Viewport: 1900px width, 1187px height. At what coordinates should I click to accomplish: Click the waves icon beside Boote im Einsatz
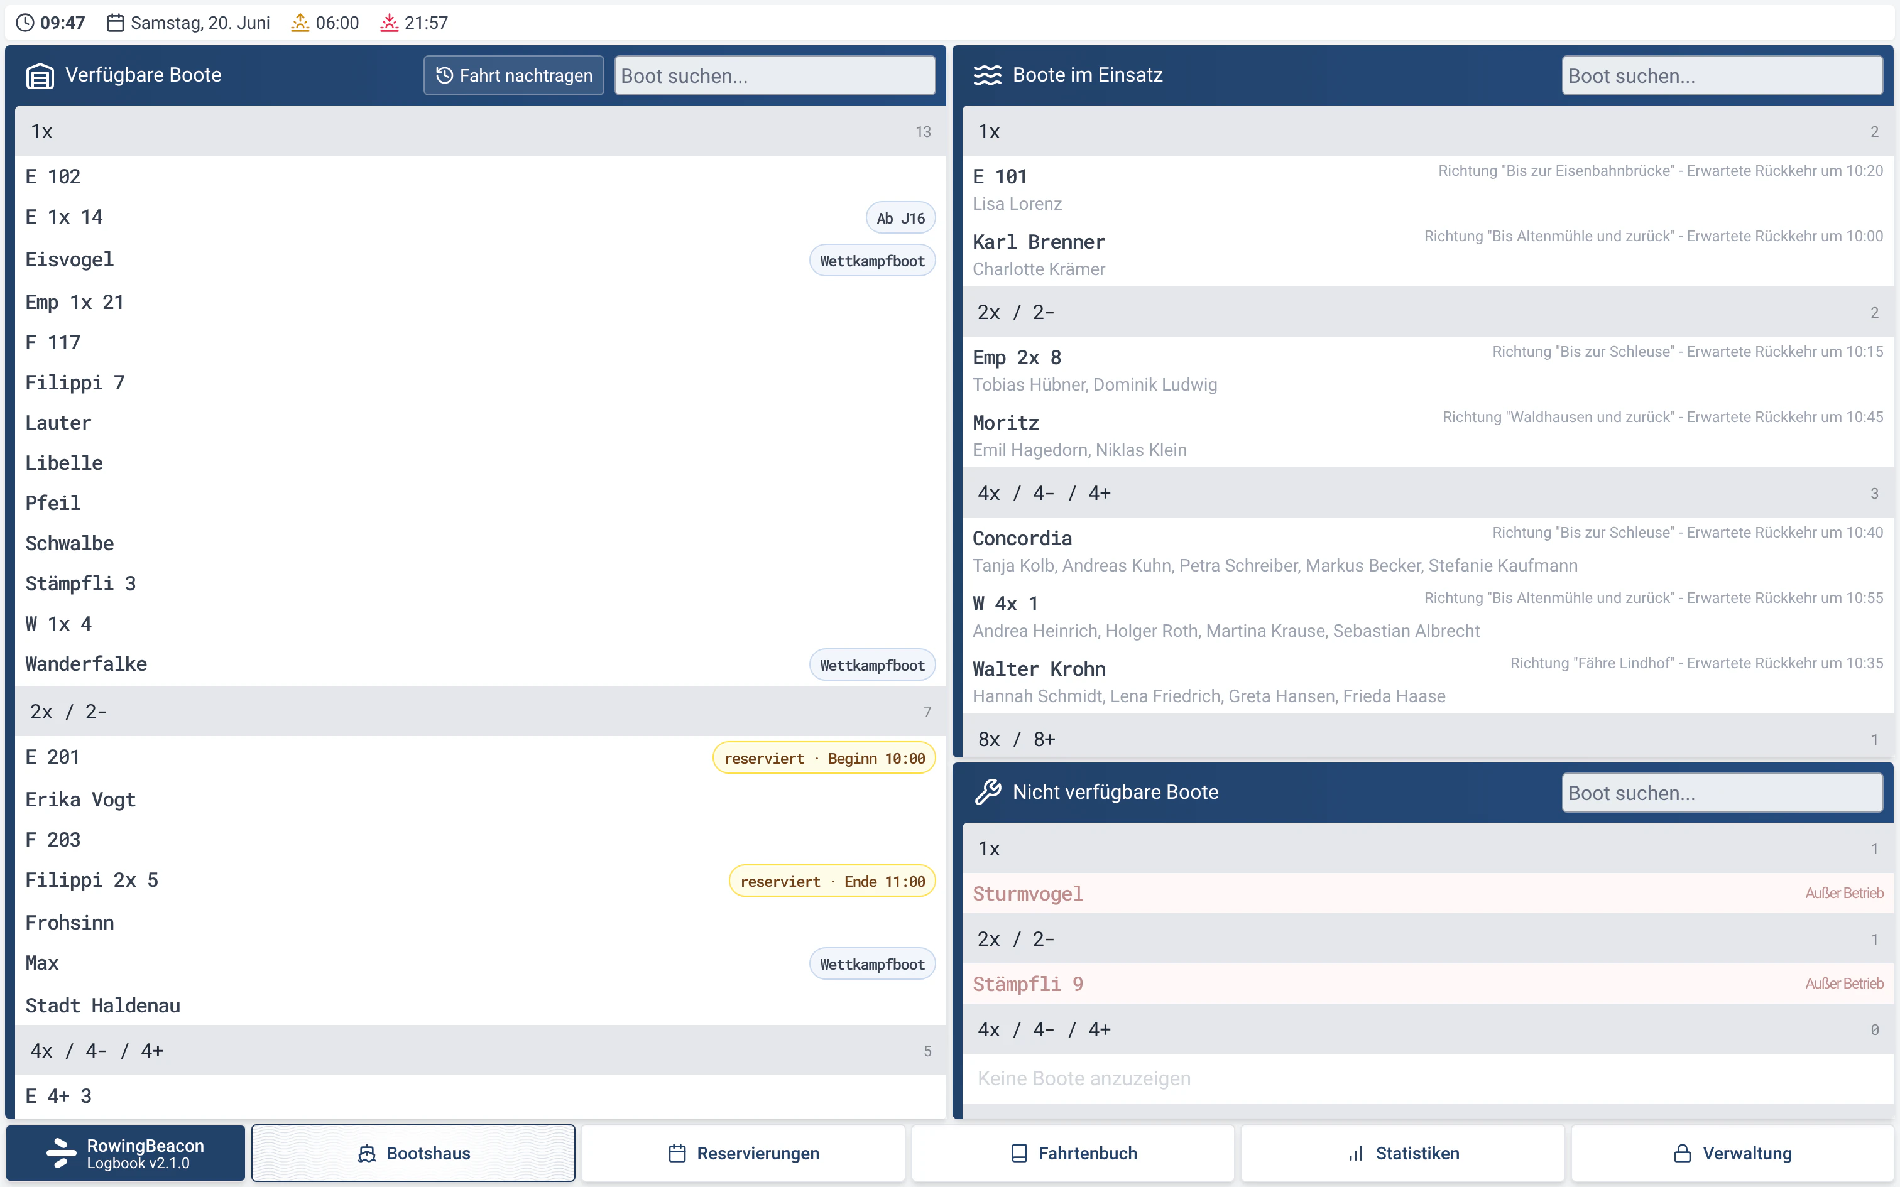987,75
